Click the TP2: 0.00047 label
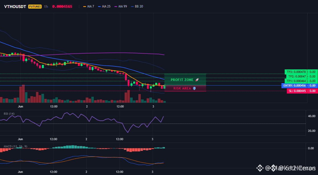 (297, 76)
